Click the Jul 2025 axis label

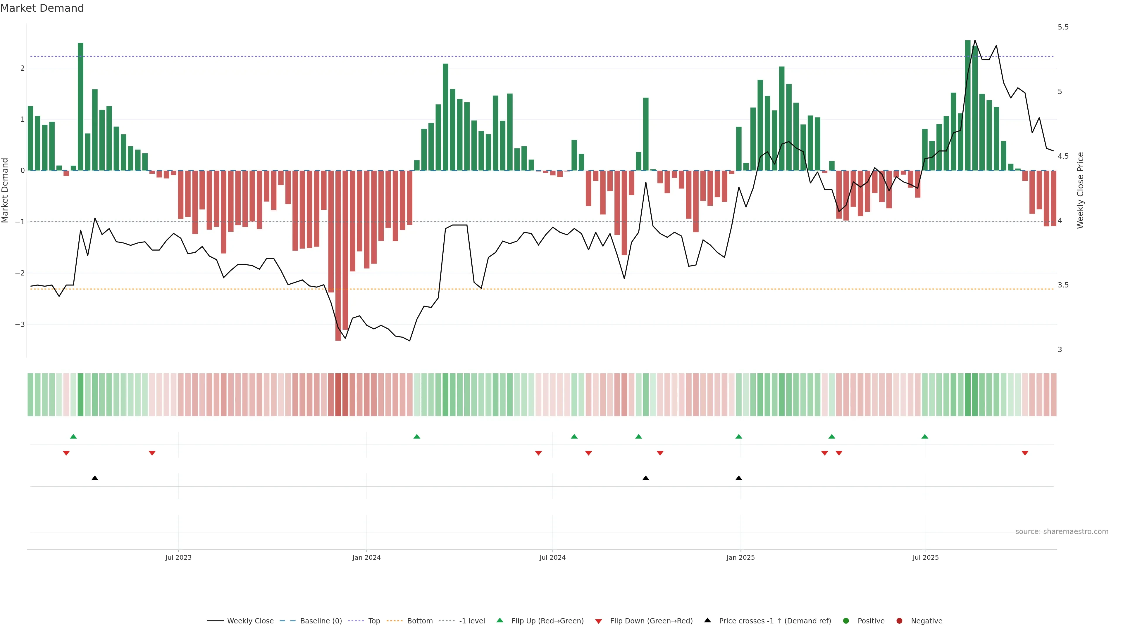coord(926,557)
